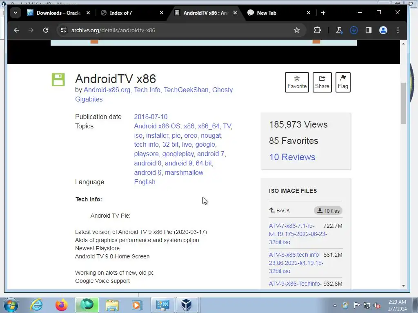Open the installer topic link

pos(157,135)
